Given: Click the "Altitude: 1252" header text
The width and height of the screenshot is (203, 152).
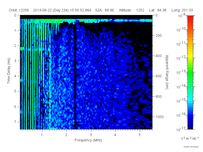Looking at the screenshot, I should (131, 10).
